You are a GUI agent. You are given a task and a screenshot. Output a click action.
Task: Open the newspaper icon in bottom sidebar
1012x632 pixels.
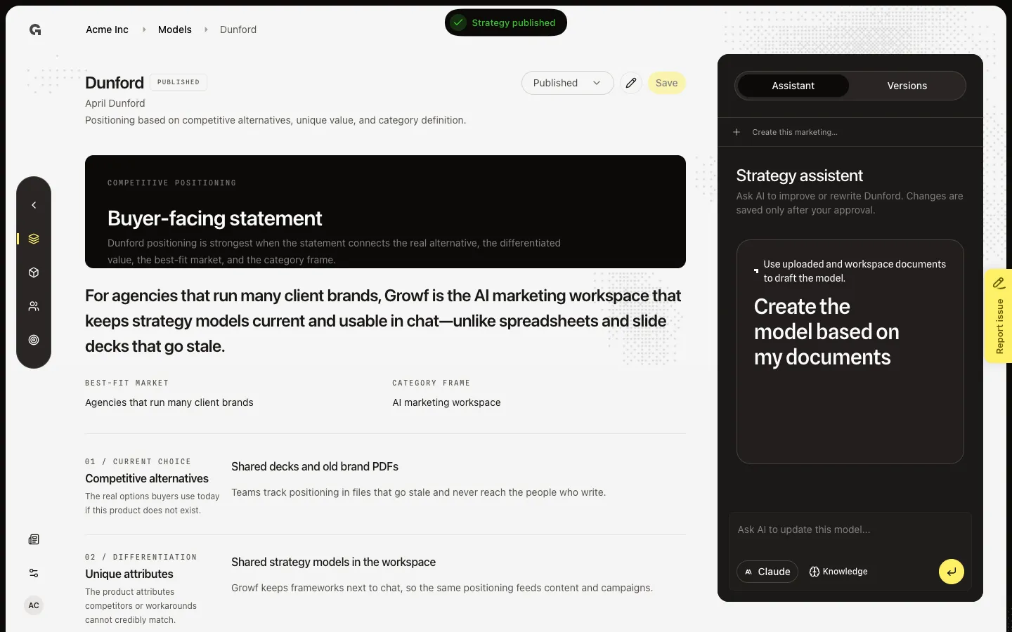(x=34, y=539)
